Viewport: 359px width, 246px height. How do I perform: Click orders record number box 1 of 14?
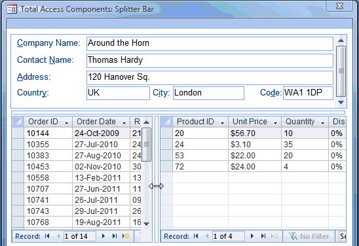(x=79, y=236)
